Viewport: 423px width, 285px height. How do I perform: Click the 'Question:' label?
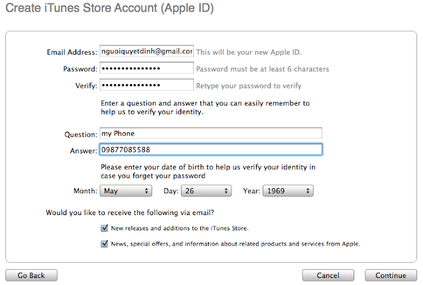click(80, 135)
